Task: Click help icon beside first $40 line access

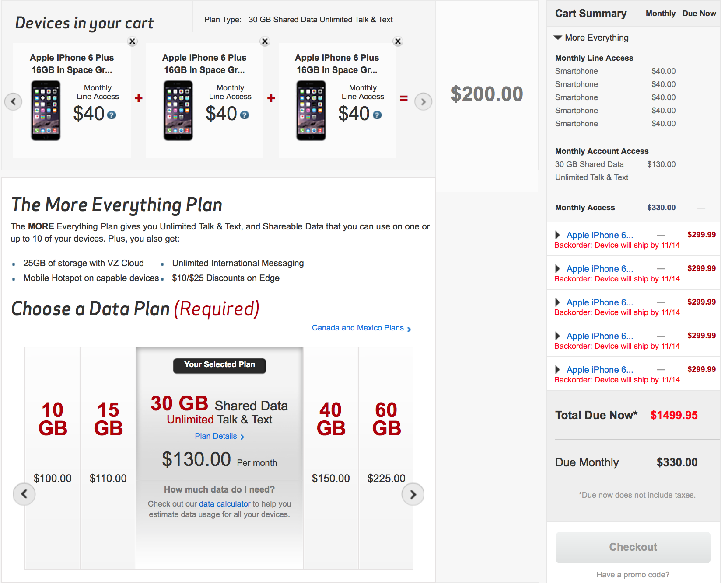Action: tap(112, 115)
